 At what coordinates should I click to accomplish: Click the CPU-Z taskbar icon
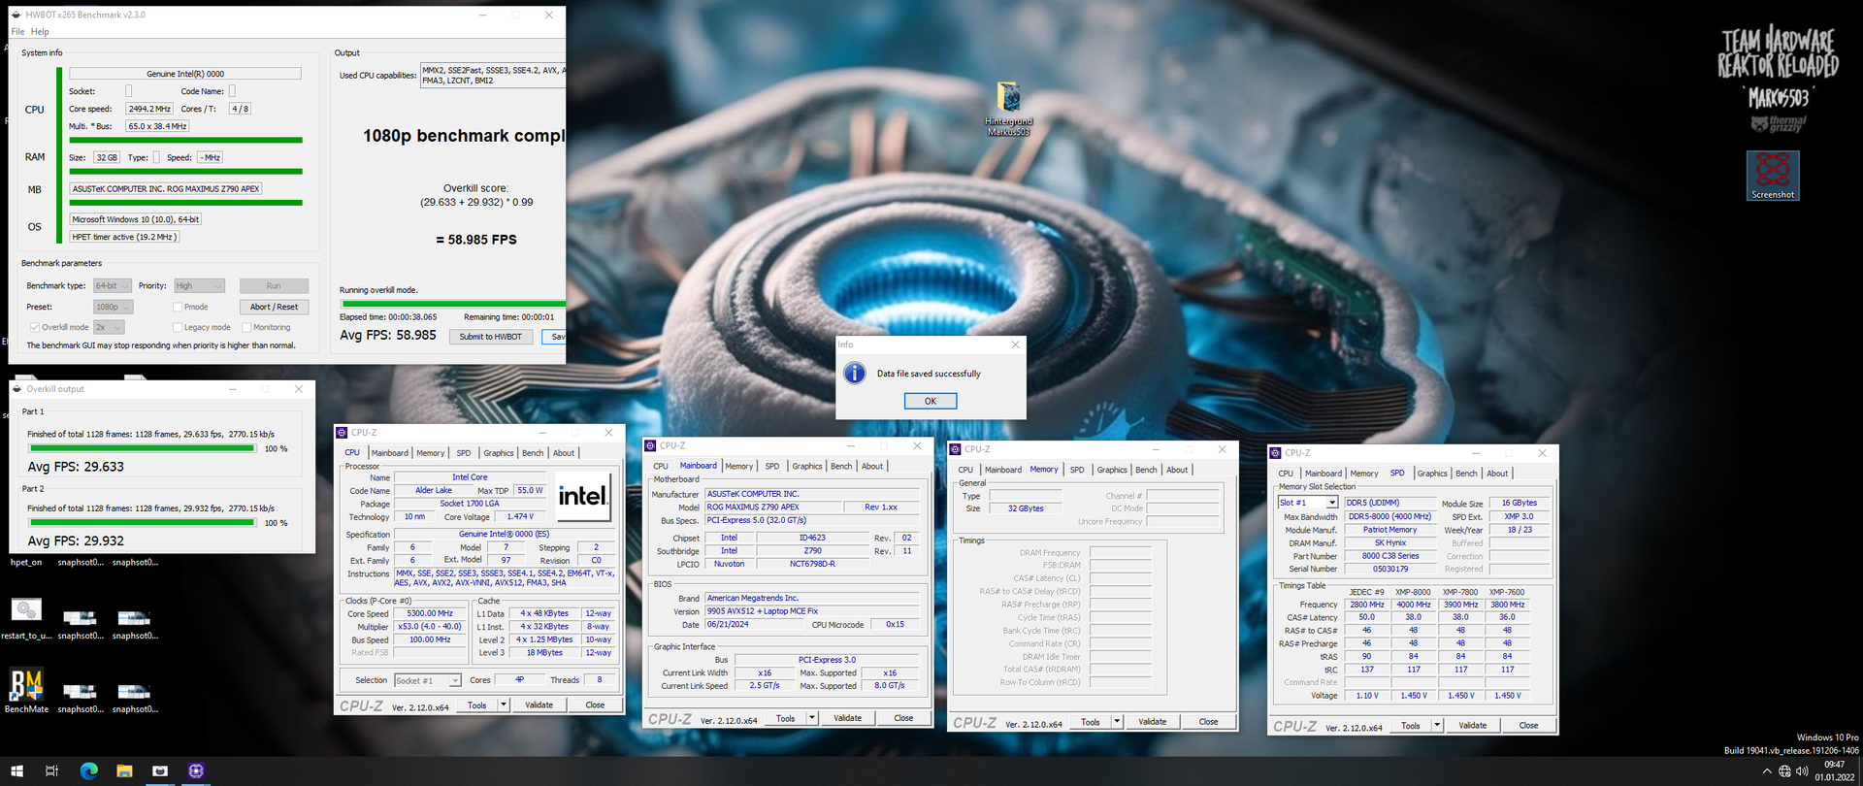point(196,771)
